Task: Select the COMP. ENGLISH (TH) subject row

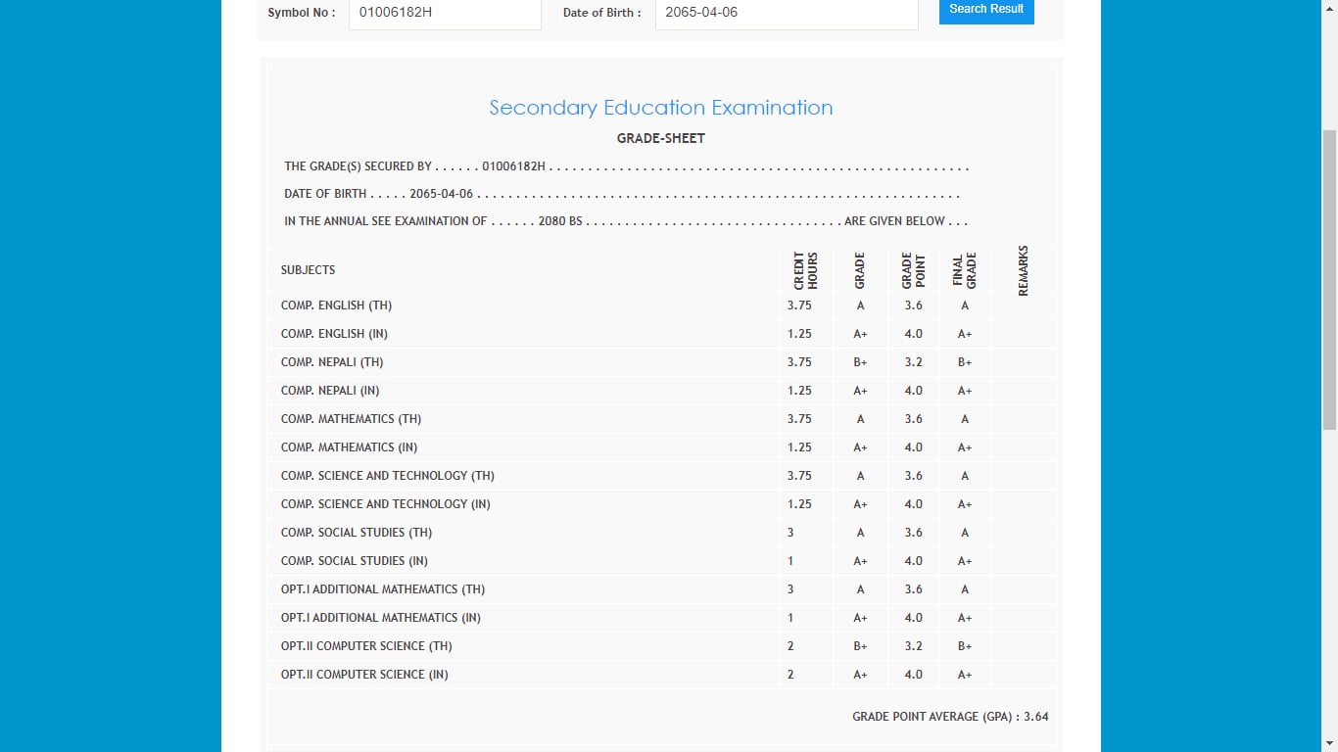Action: click(x=336, y=305)
